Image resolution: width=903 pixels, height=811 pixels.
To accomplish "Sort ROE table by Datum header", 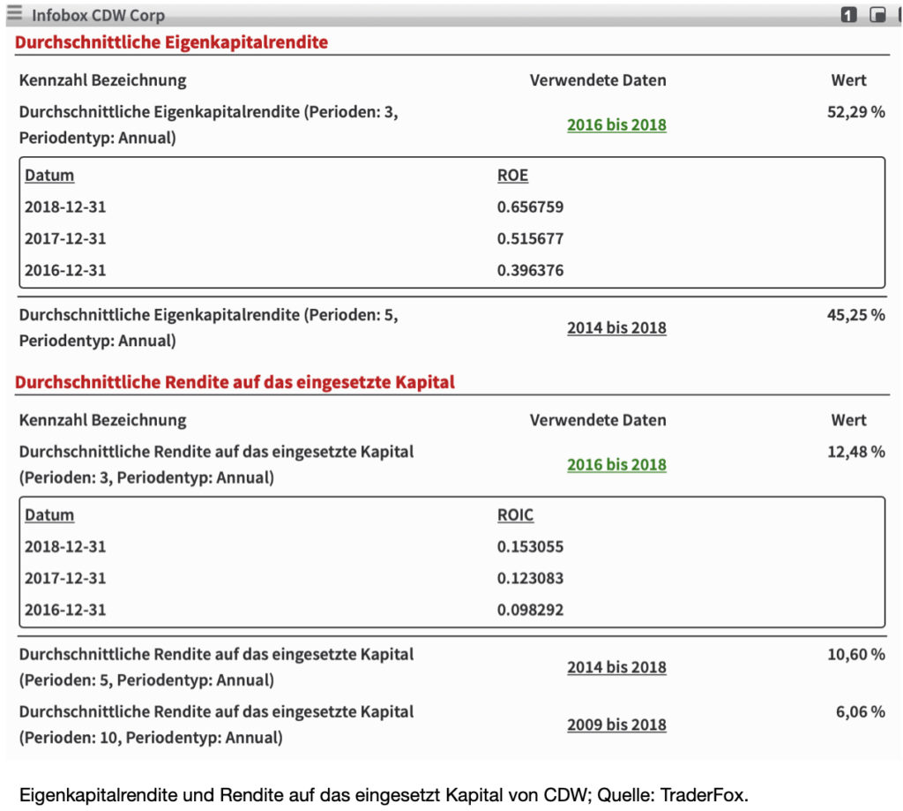I will 49,176.
